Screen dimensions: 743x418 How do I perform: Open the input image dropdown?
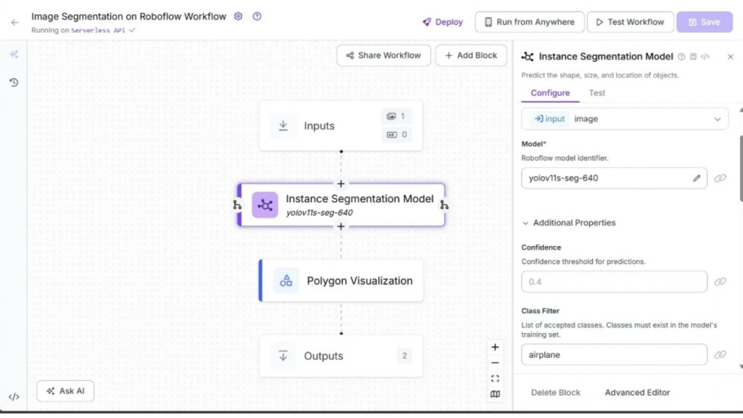click(624, 118)
